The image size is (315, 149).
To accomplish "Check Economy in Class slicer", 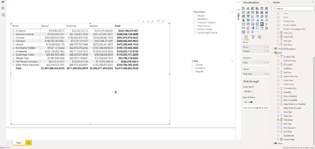I will point(193,68).
